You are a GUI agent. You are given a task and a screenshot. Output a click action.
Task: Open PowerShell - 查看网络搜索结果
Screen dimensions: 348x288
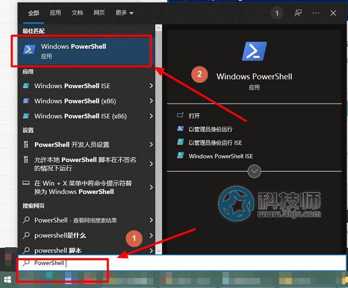tap(87, 220)
